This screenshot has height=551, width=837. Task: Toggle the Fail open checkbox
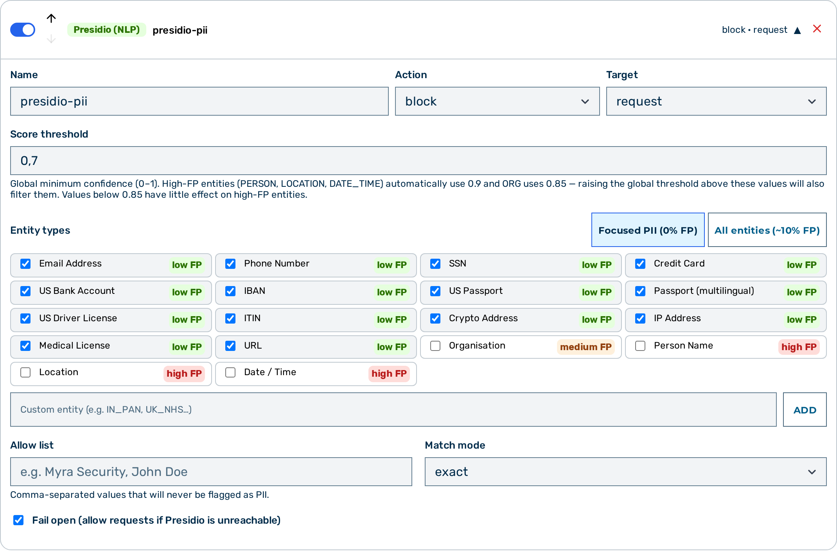[x=18, y=520]
